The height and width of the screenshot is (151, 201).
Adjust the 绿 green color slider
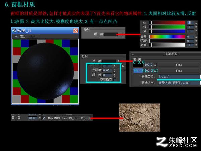coord(167,27)
